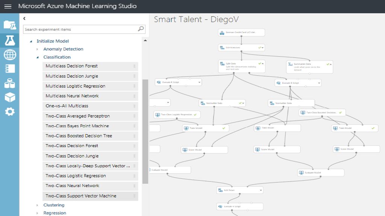Screen dimensions: 385x216
Task: Click the experiment title Smart Talent - DiegoV
Action: click(196, 19)
